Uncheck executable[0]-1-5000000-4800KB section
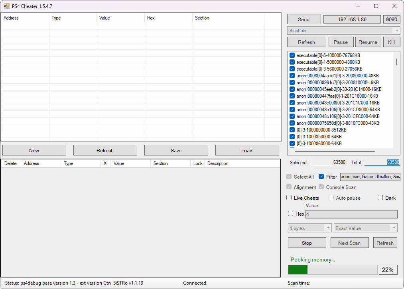Screen dimensions: 404x289 (x=292, y=62)
